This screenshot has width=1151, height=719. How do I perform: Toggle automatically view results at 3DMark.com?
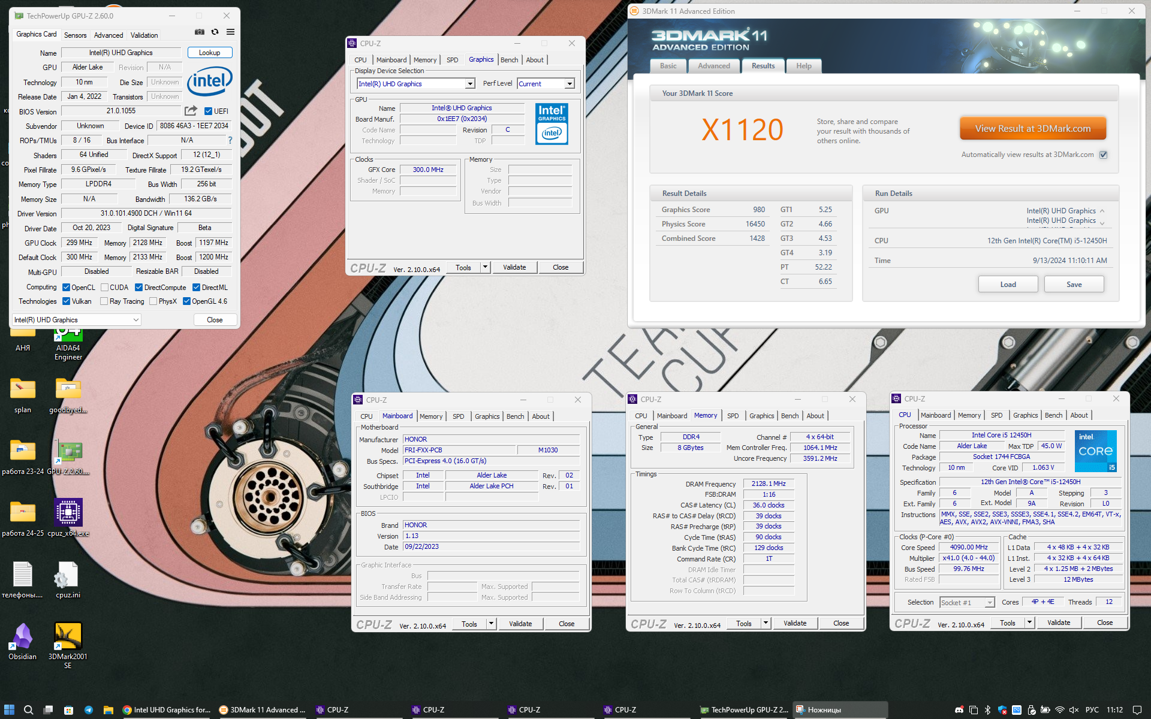[1104, 155]
